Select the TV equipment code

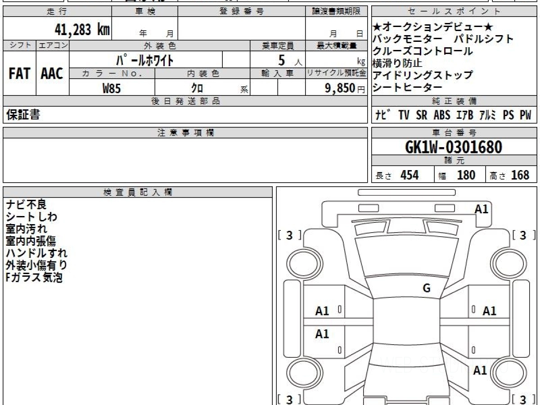coord(404,115)
